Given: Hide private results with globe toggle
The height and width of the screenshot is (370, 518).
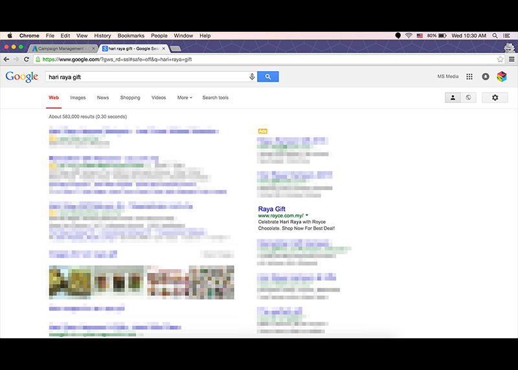Looking at the screenshot, I should (467, 98).
